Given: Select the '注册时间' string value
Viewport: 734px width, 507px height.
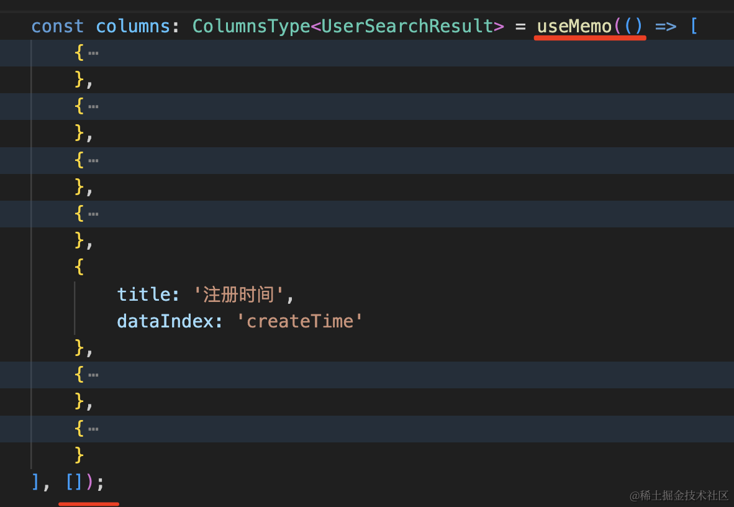Looking at the screenshot, I should pyautogui.click(x=238, y=295).
